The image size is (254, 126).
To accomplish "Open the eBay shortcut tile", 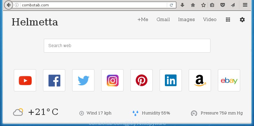I will 229,80.
